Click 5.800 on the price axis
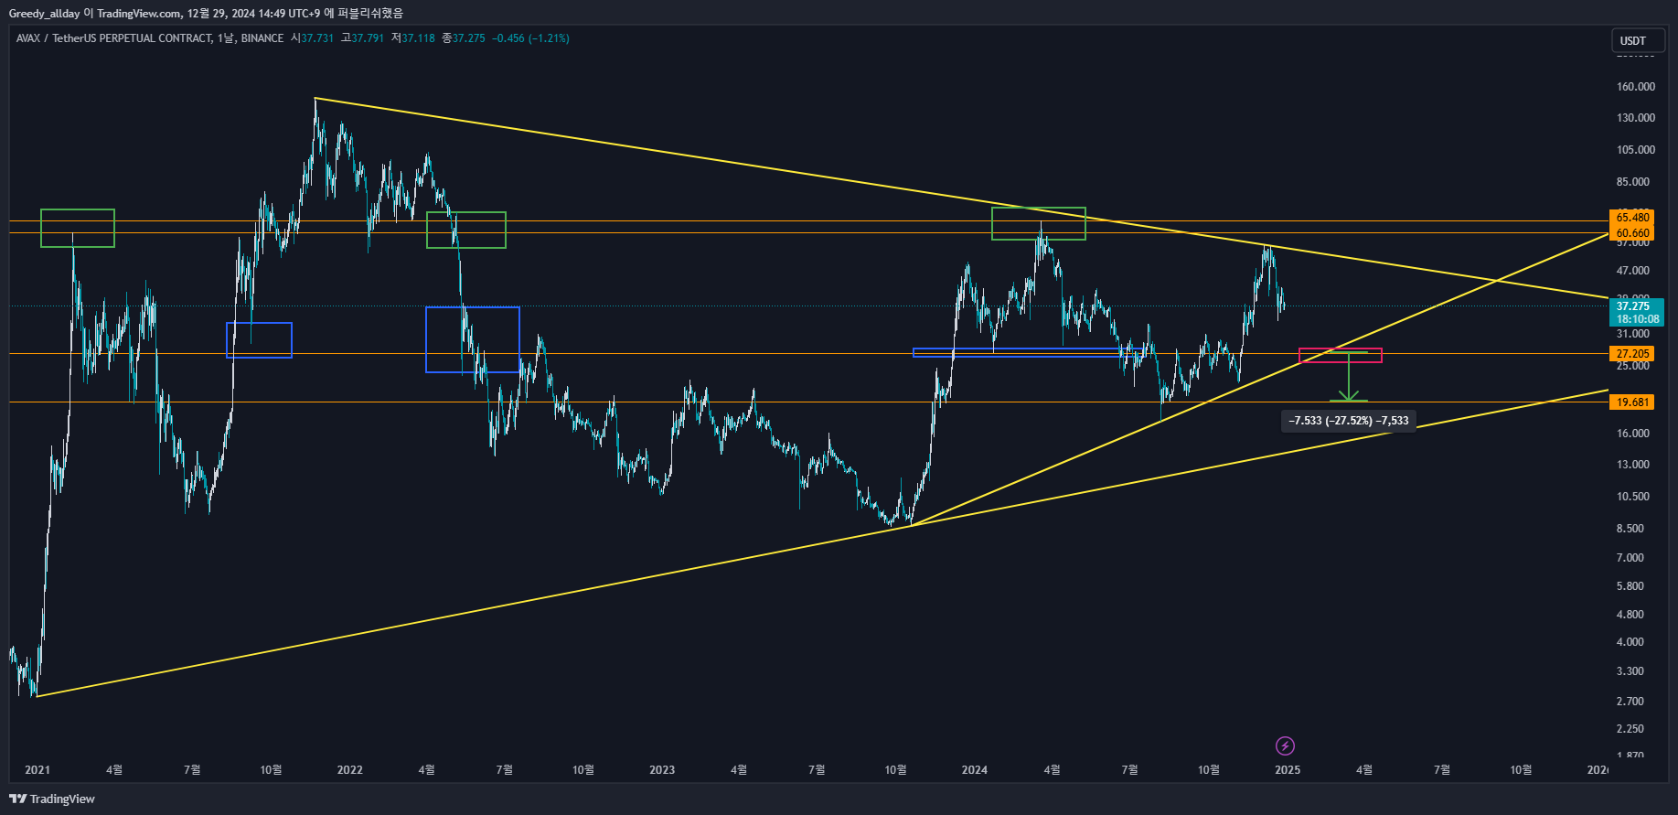The height and width of the screenshot is (815, 1678). (1630, 586)
